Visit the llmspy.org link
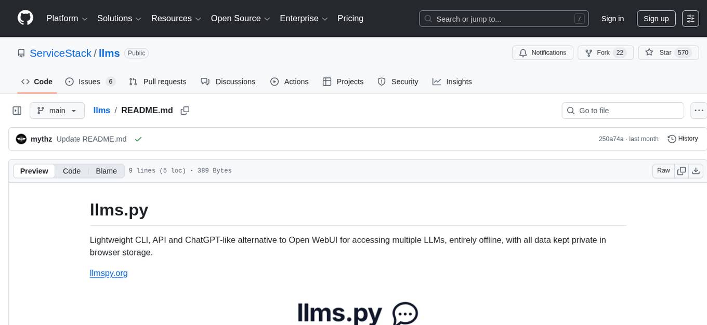The image size is (707, 325). tap(109, 273)
